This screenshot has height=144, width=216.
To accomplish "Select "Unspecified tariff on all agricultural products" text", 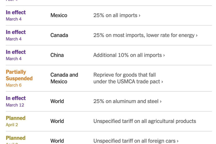I will pos(144,121).
